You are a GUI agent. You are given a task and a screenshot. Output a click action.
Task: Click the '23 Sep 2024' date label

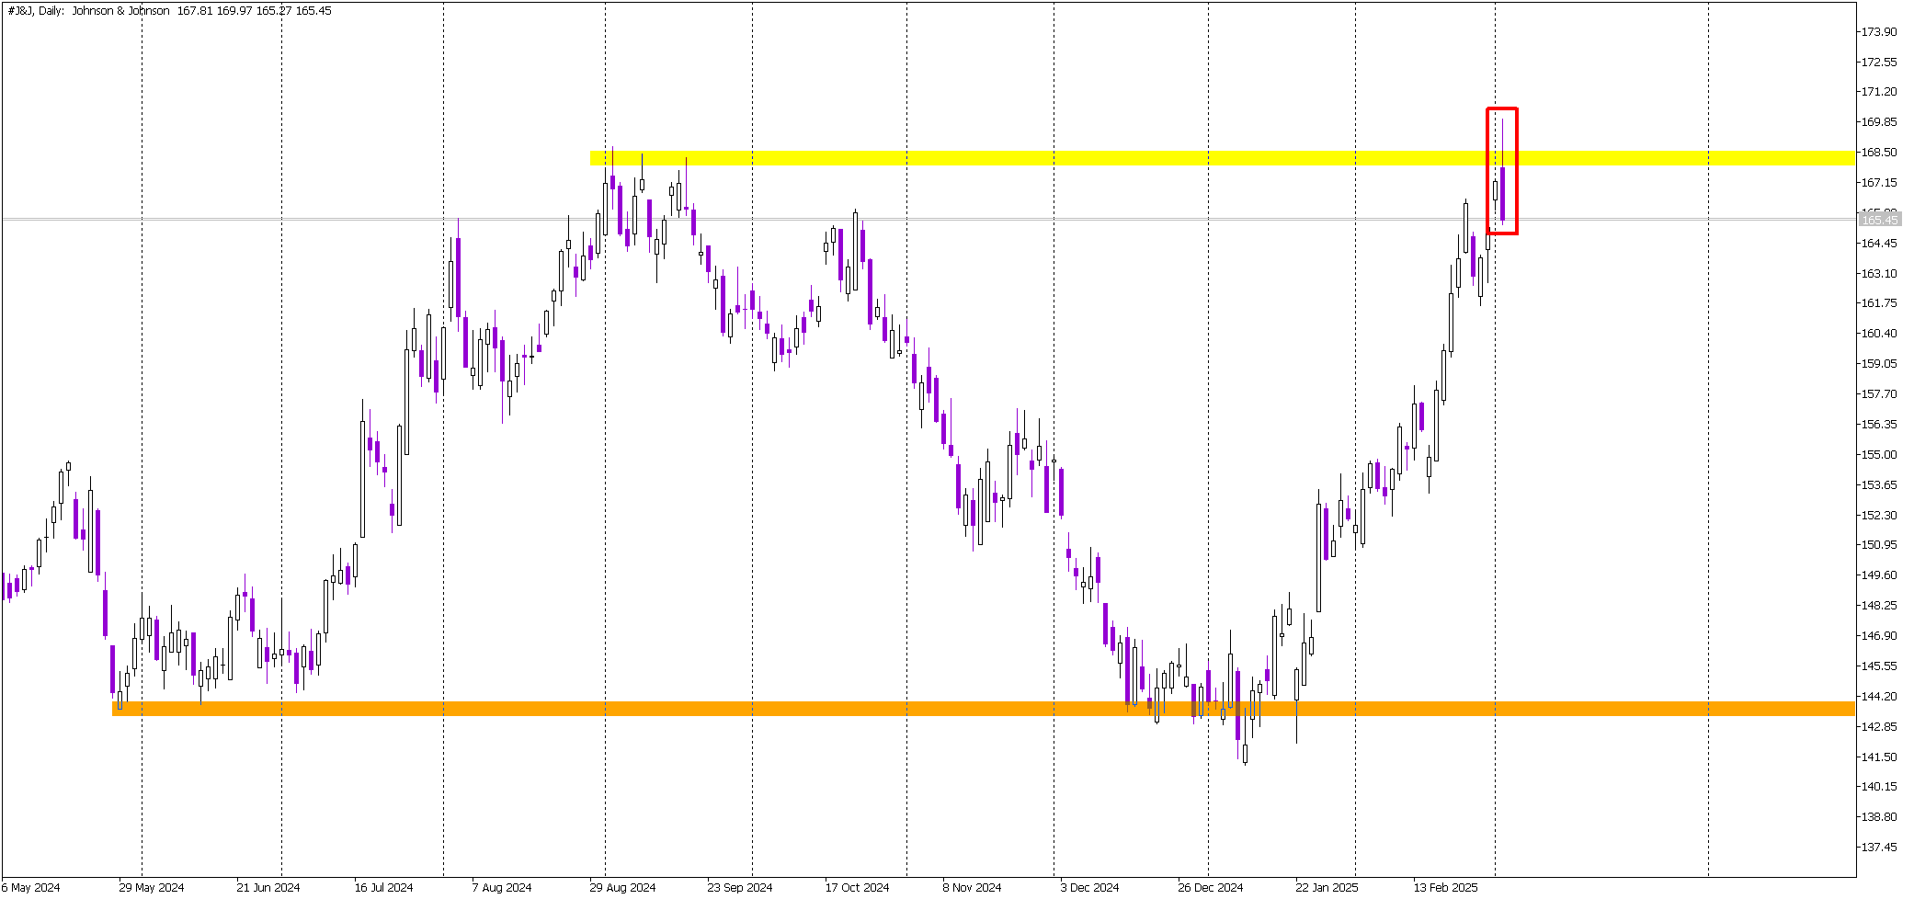(740, 888)
